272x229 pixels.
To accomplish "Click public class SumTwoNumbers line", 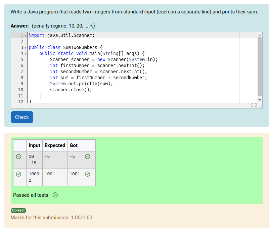I will 65,48.
